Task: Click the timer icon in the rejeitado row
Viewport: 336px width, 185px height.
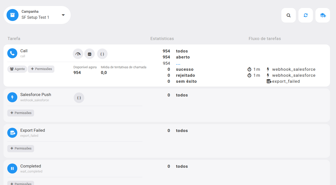Action: (249, 75)
